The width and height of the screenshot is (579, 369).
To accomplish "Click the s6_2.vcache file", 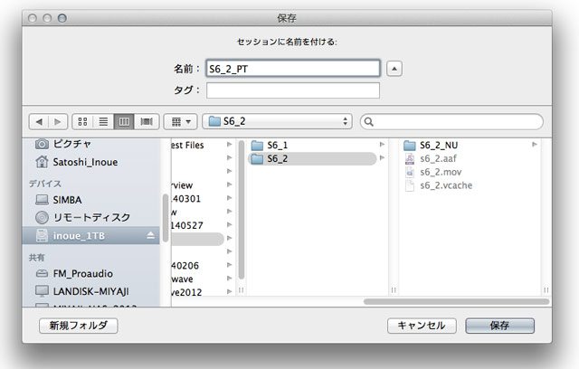I will point(470,185).
